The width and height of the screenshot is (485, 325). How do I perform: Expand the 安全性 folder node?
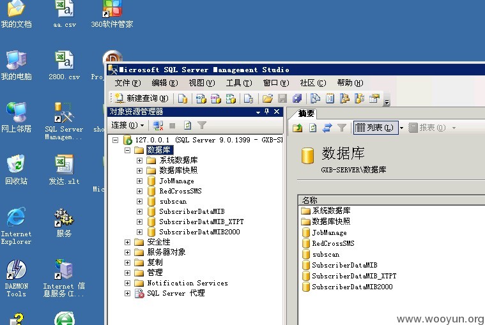click(x=127, y=242)
